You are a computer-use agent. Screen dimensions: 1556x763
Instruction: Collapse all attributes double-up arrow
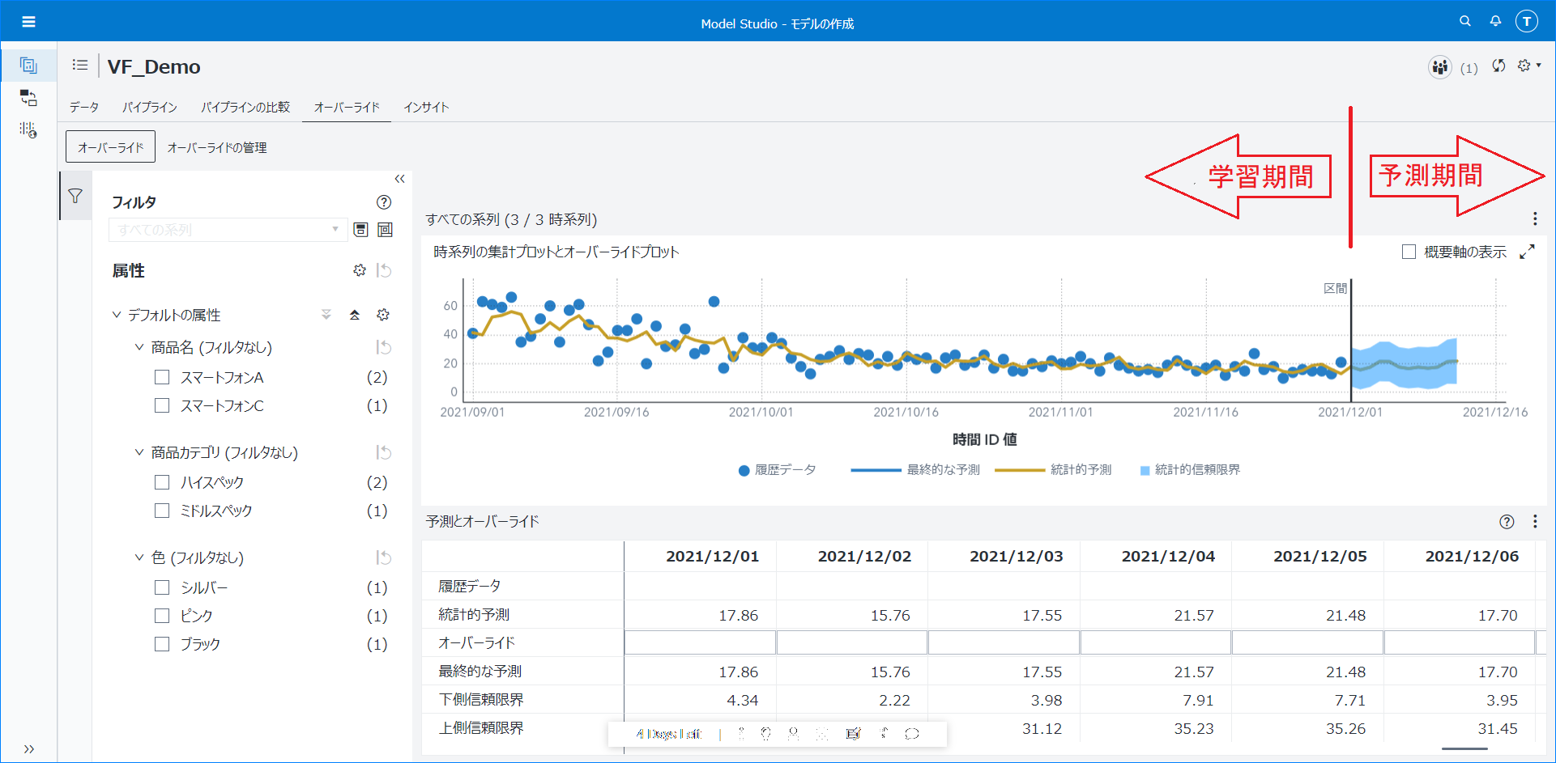coord(355,315)
